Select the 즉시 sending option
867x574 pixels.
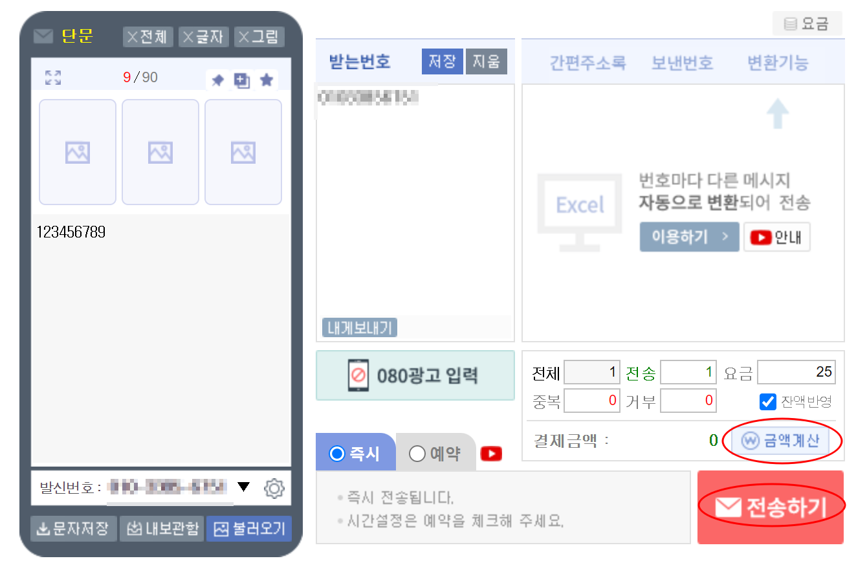click(x=355, y=452)
